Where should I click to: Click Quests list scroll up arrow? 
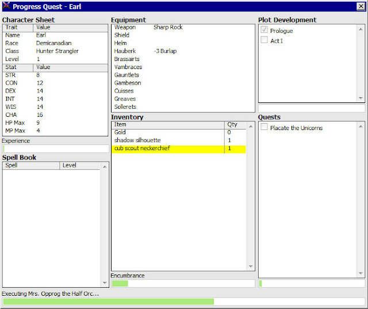point(361,127)
